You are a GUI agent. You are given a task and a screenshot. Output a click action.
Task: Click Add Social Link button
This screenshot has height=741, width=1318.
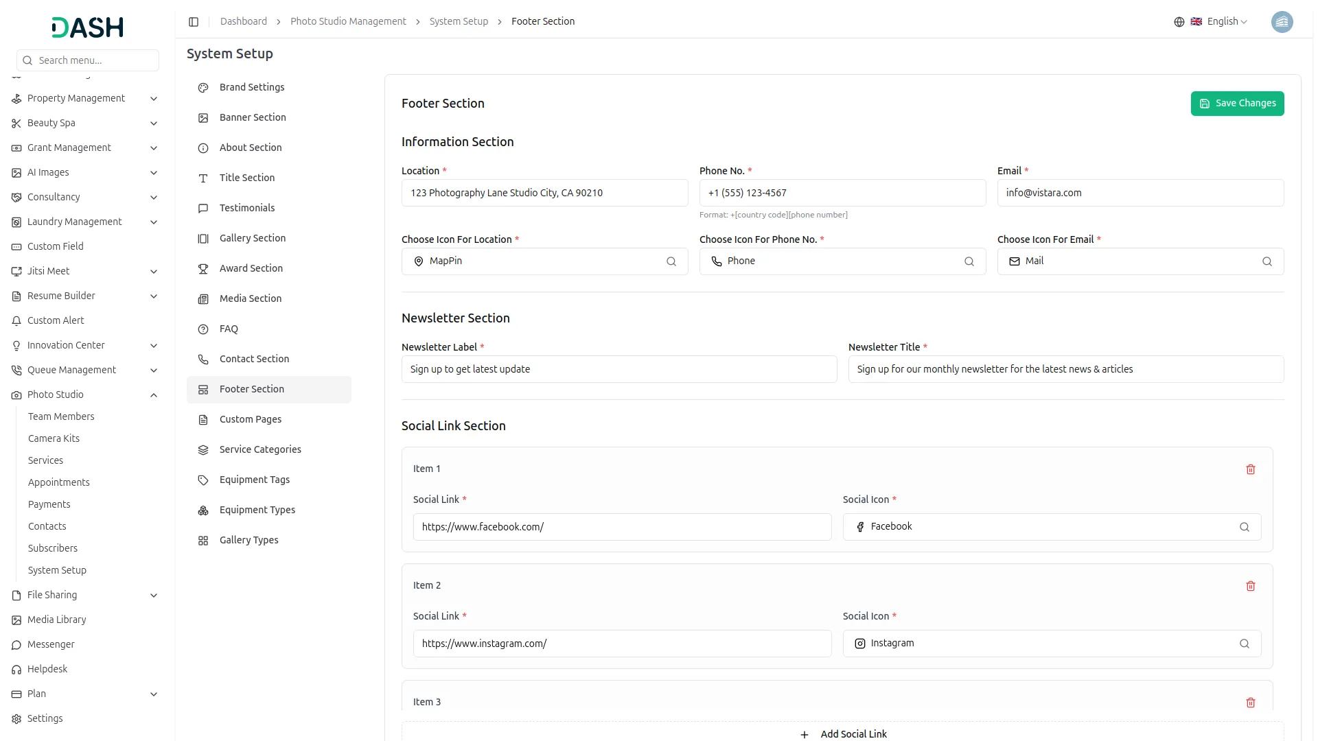coord(843,733)
